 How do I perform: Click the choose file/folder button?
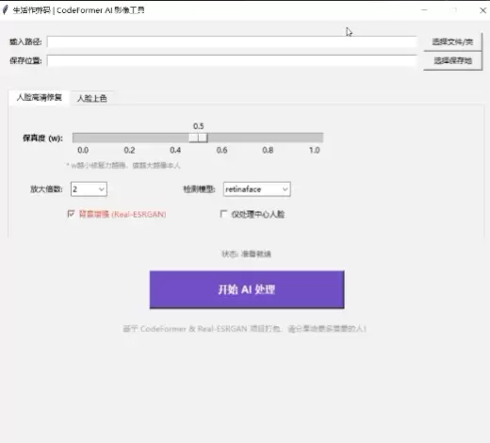pyautogui.click(x=452, y=41)
